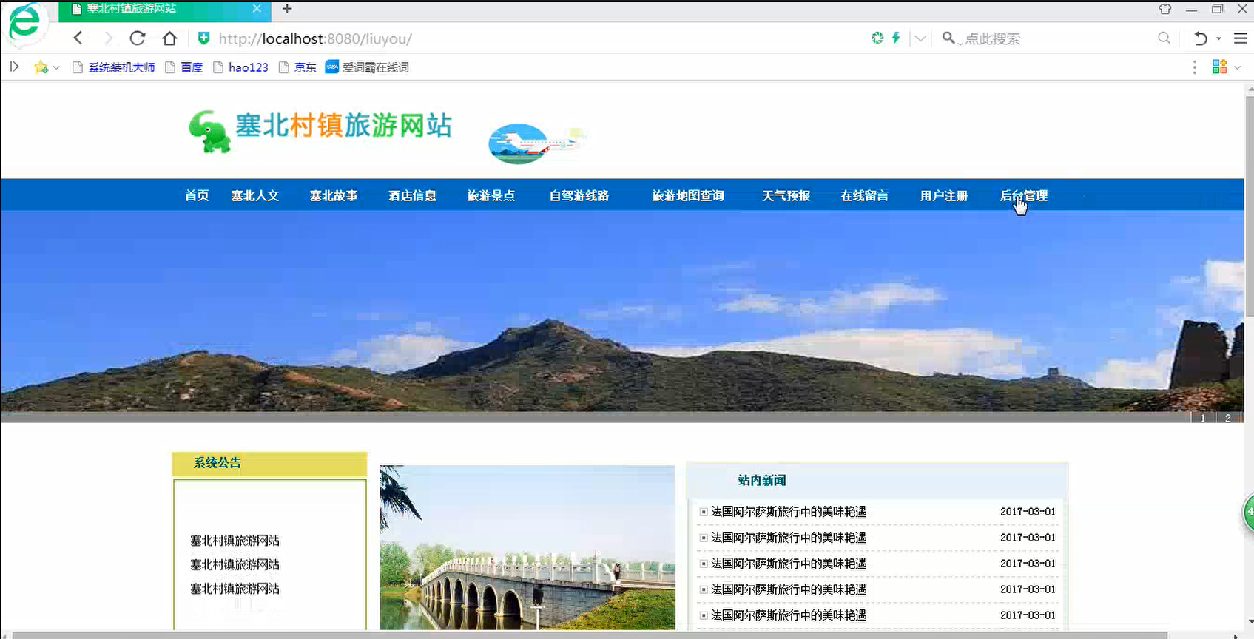
Task: Open the 爱词霸在线词 bookmark
Action: pos(367,67)
